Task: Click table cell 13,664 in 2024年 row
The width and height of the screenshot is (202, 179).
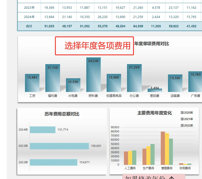Action: (49, 17)
